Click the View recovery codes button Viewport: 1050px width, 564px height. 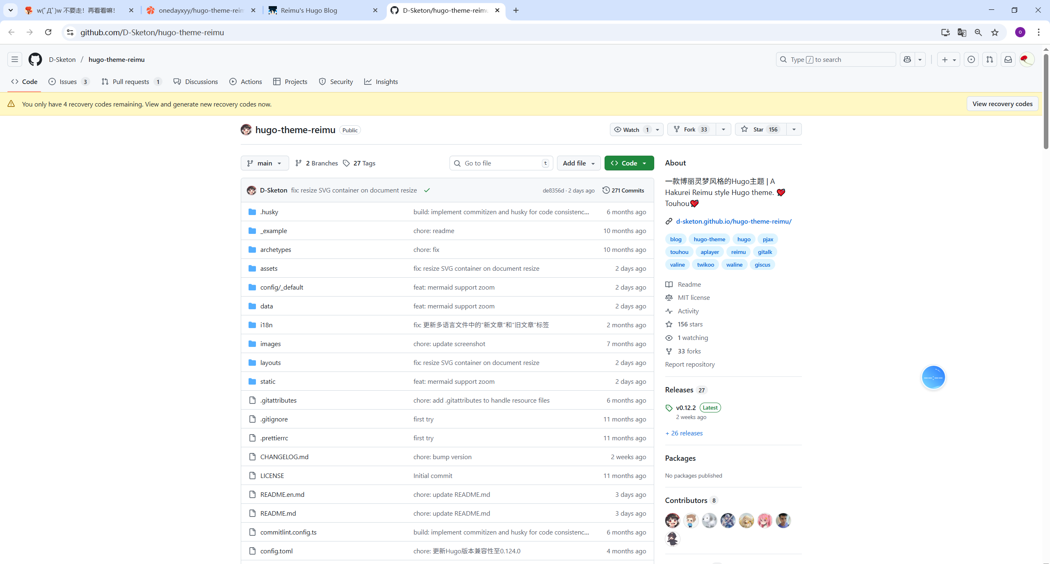coord(1002,104)
